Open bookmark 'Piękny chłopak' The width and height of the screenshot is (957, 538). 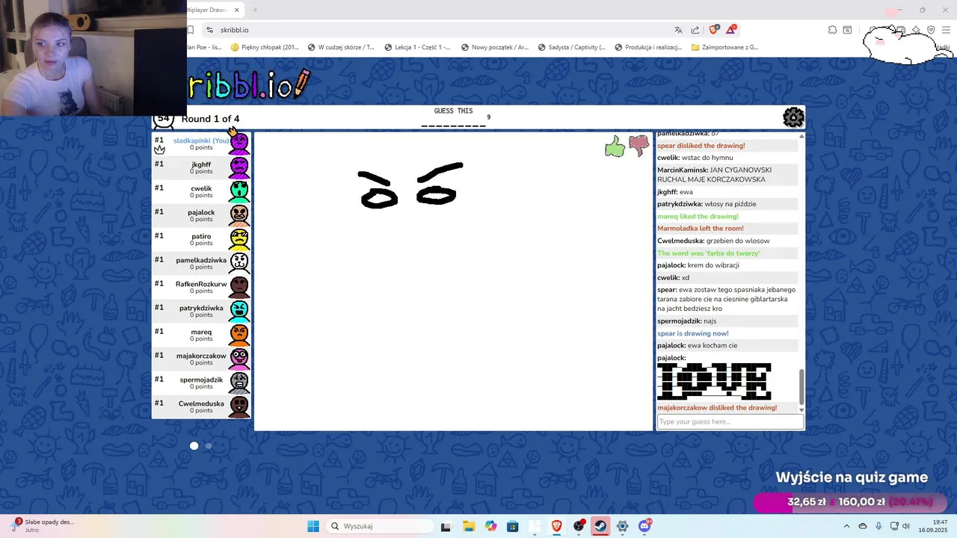[x=265, y=47]
